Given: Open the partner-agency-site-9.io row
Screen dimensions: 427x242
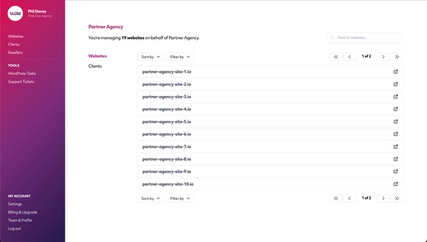Looking at the screenshot, I should (x=270, y=171).
